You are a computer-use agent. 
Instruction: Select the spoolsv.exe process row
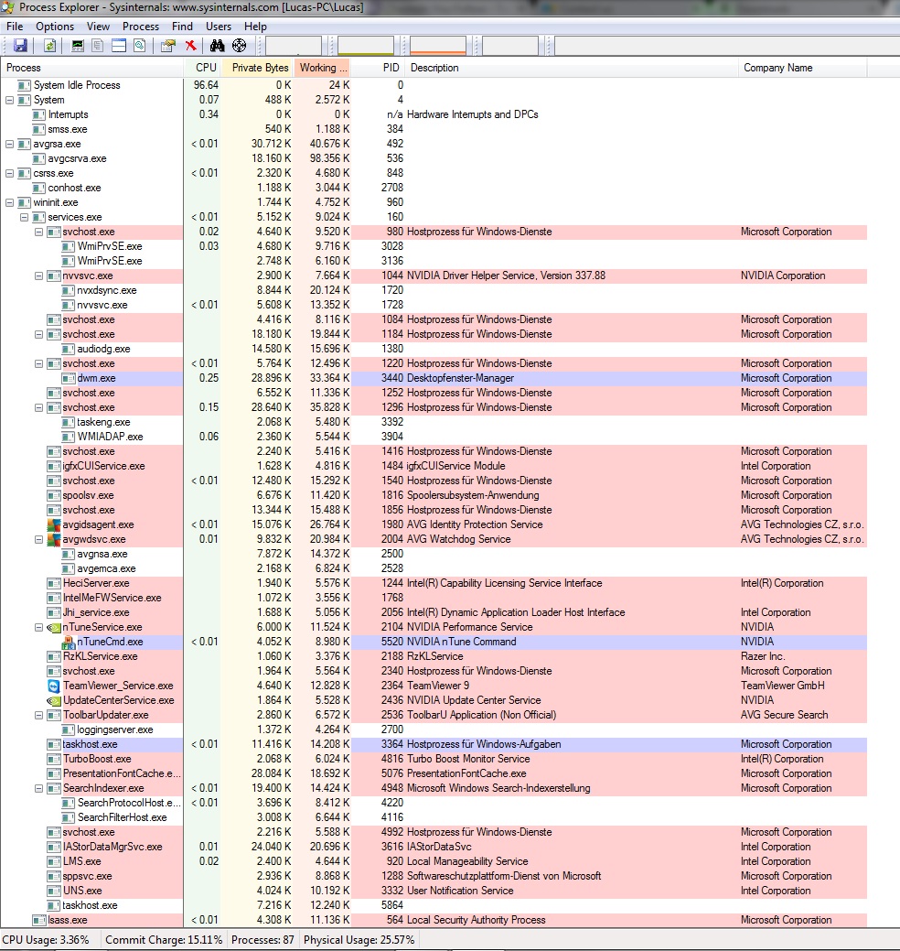[434, 495]
